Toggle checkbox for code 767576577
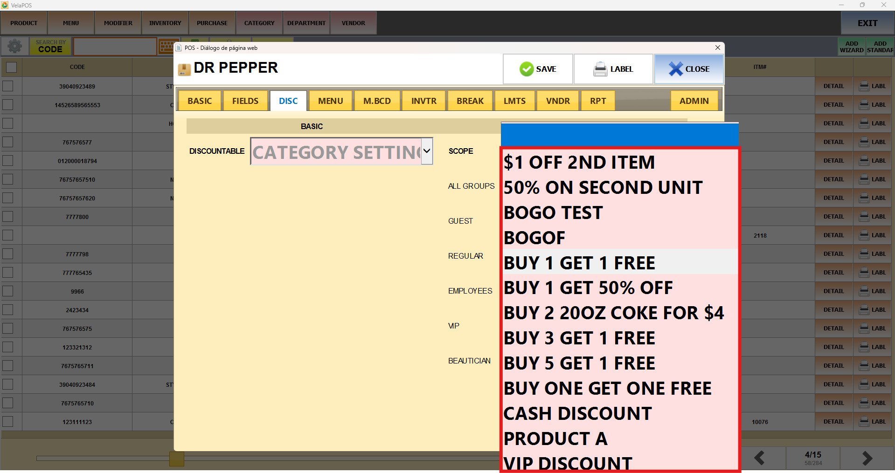This screenshot has height=473, width=895. click(x=8, y=142)
